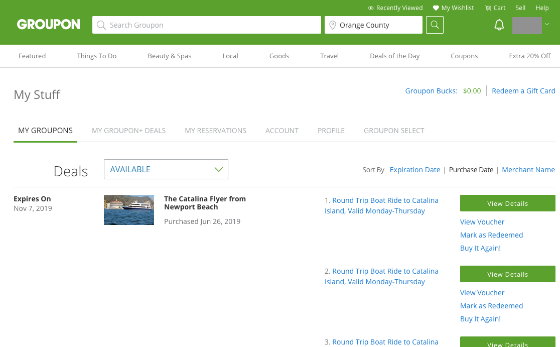560x347 pixels.
Task: Click the heart icon beside My Wishlist
Action: click(x=436, y=8)
